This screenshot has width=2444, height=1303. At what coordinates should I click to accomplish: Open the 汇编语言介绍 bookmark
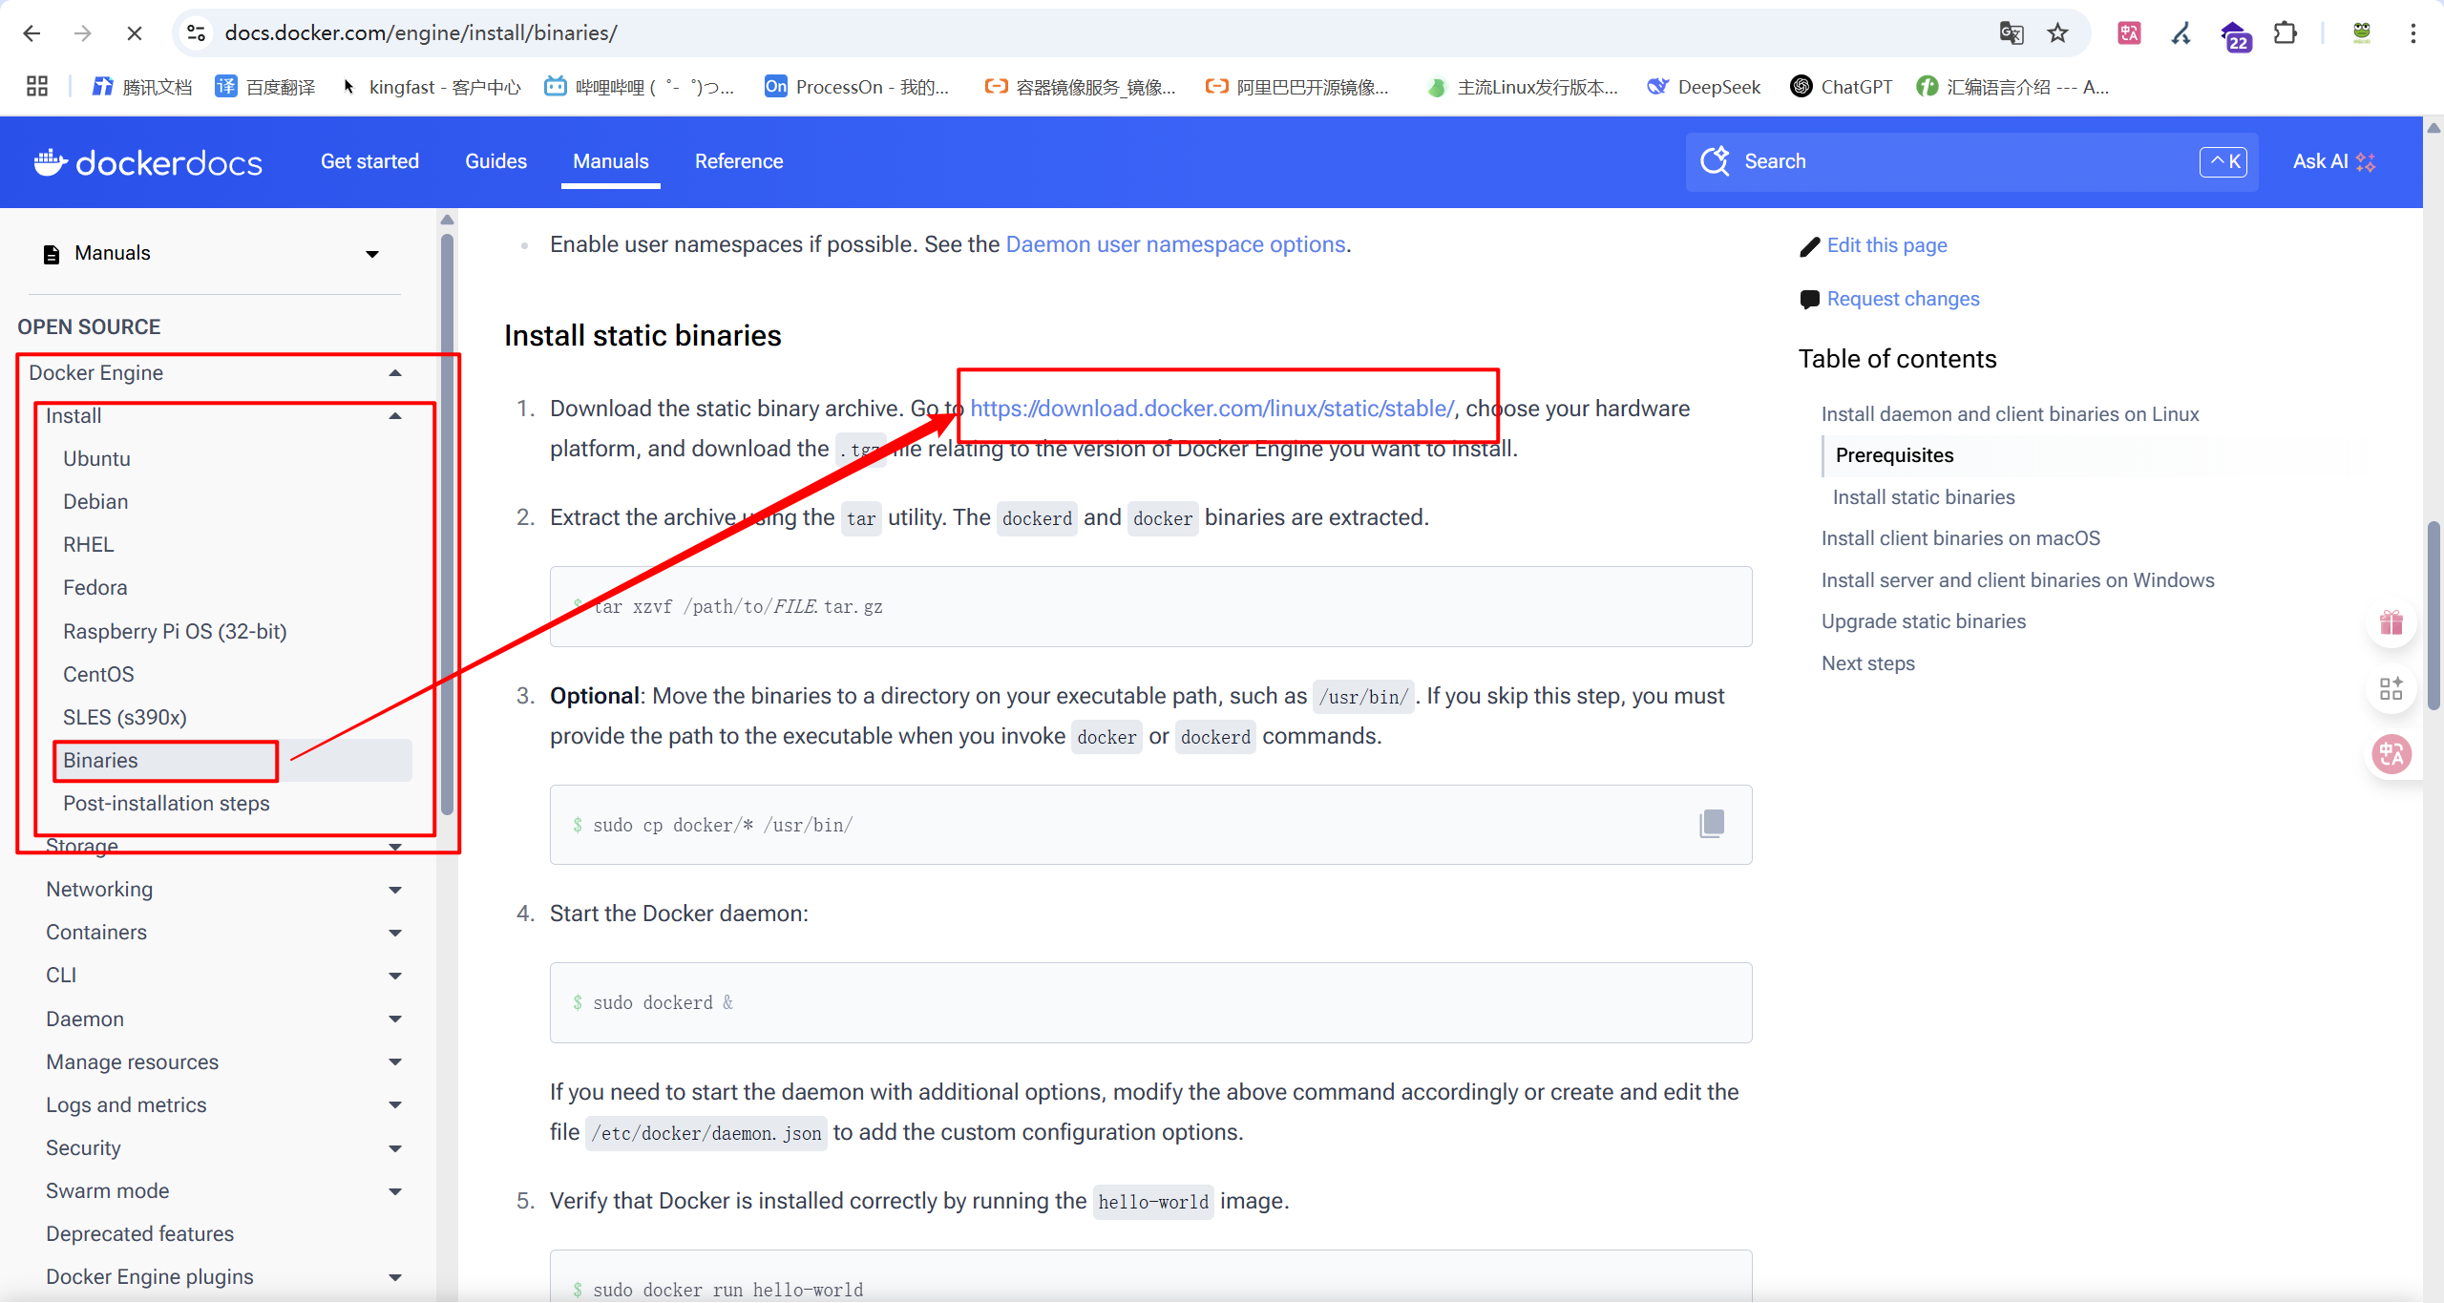[x=2012, y=87]
